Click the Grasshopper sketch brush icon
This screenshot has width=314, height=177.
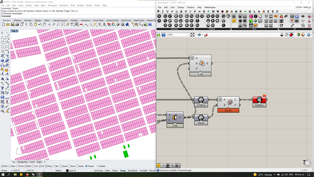(206, 35)
